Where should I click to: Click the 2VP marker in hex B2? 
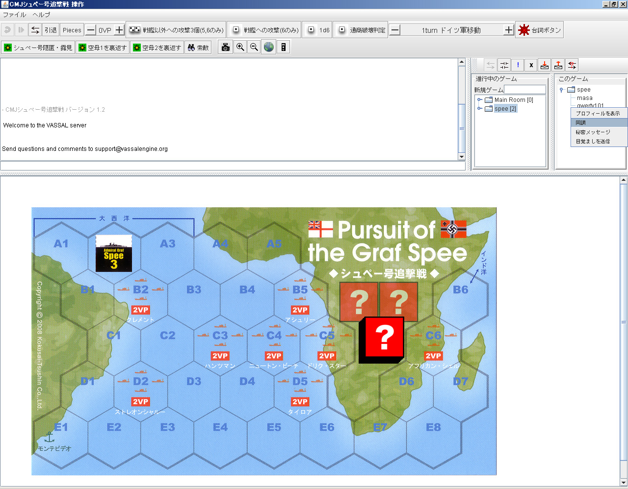140,310
